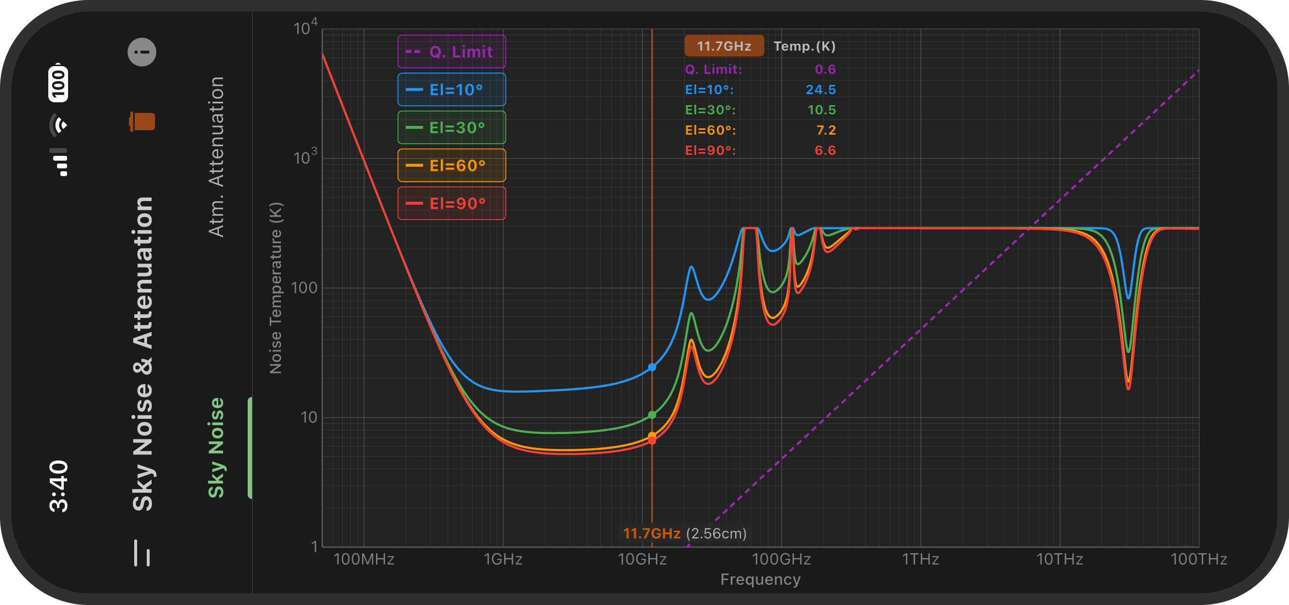
Task: Click the 10³ y-axis tick label
Action: tap(305, 156)
